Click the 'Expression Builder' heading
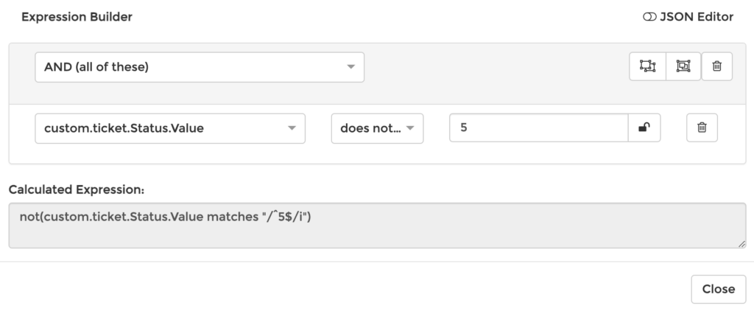The image size is (754, 314). click(77, 17)
